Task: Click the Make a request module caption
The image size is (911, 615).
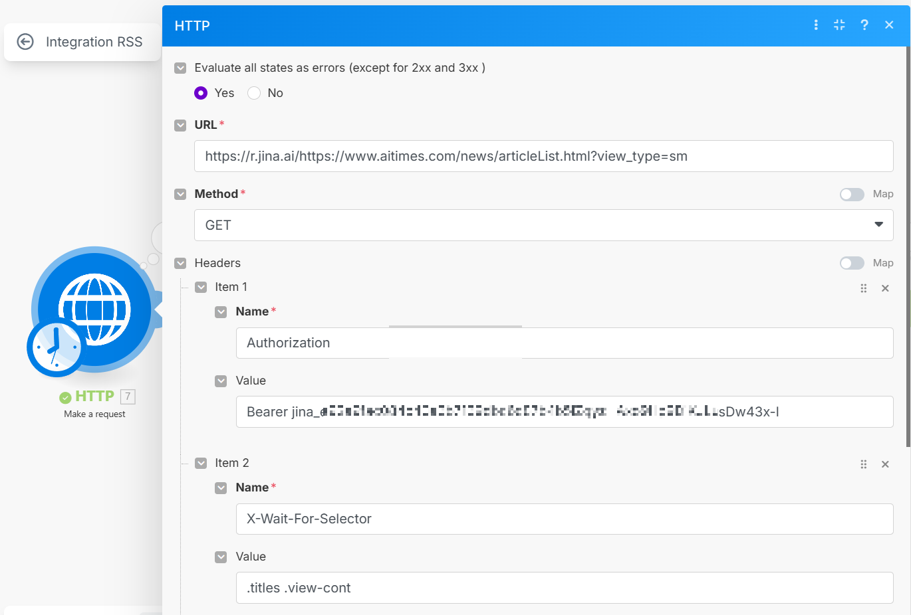Action: coord(94,414)
